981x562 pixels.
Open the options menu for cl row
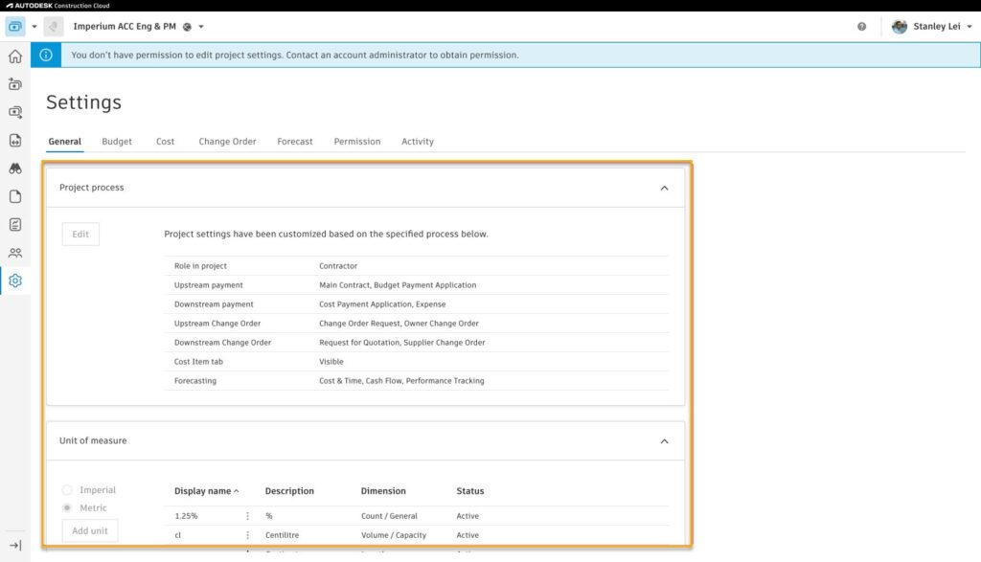[248, 535]
